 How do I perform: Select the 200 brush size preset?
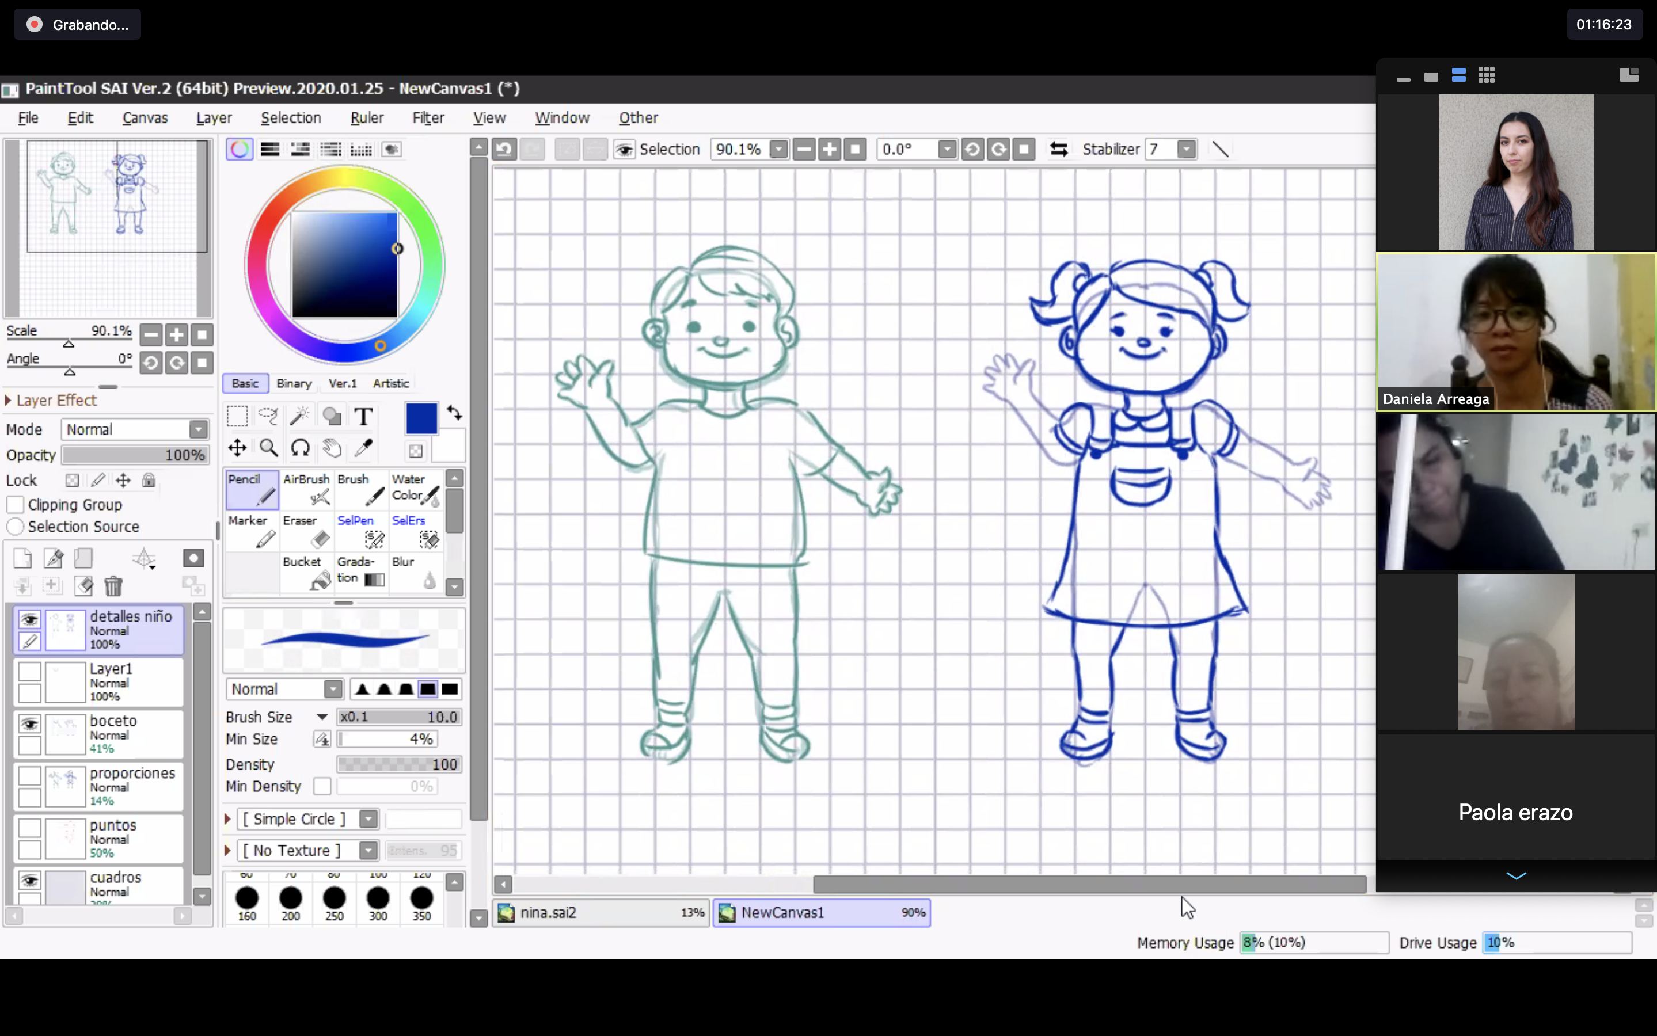tap(291, 903)
